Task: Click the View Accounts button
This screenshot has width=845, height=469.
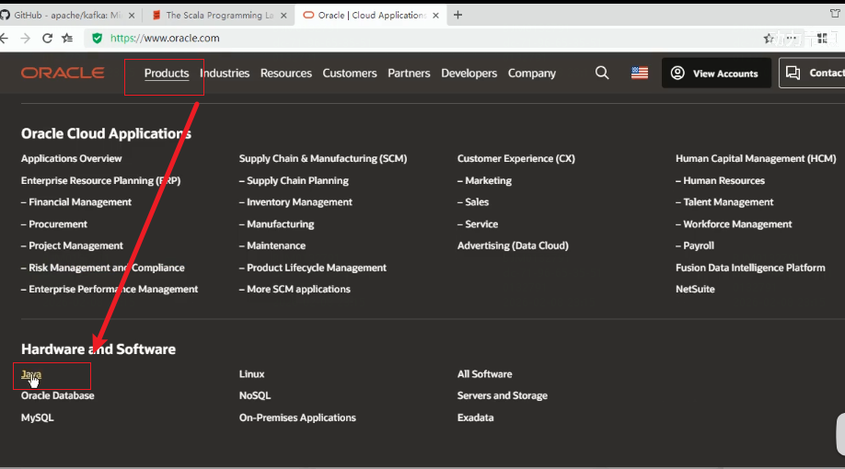Action: (716, 73)
